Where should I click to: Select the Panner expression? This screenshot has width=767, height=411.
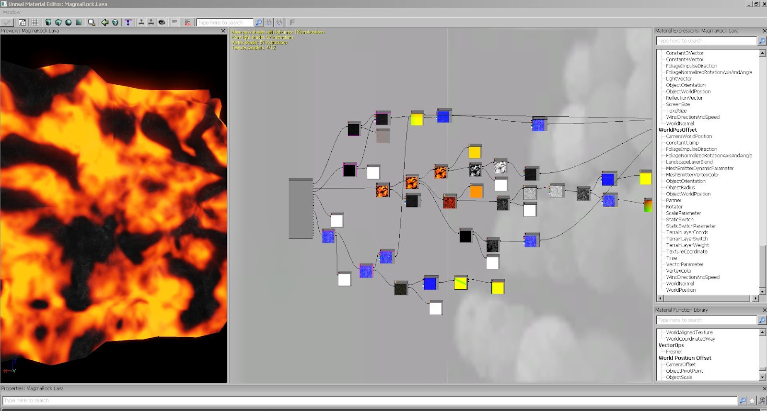(x=674, y=200)
